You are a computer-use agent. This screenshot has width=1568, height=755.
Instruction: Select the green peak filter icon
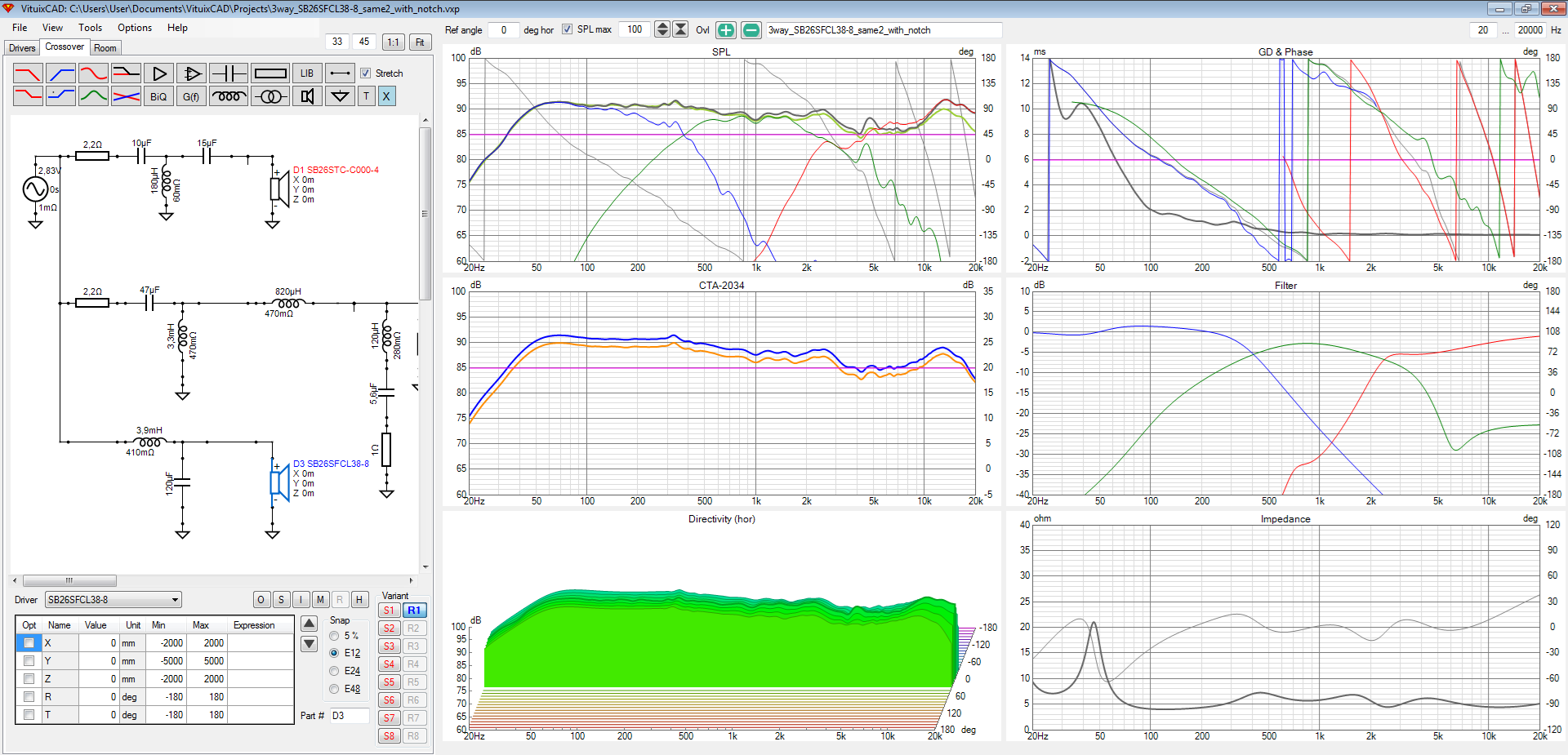[x=93, y=96]
